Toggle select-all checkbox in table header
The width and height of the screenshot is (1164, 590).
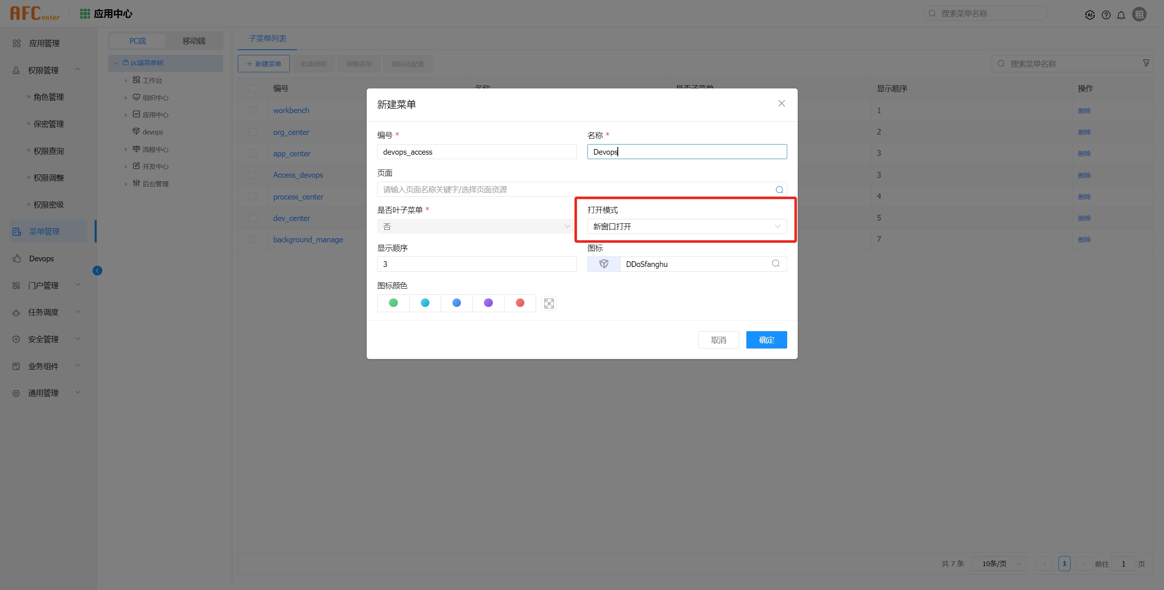coord(253,88)
